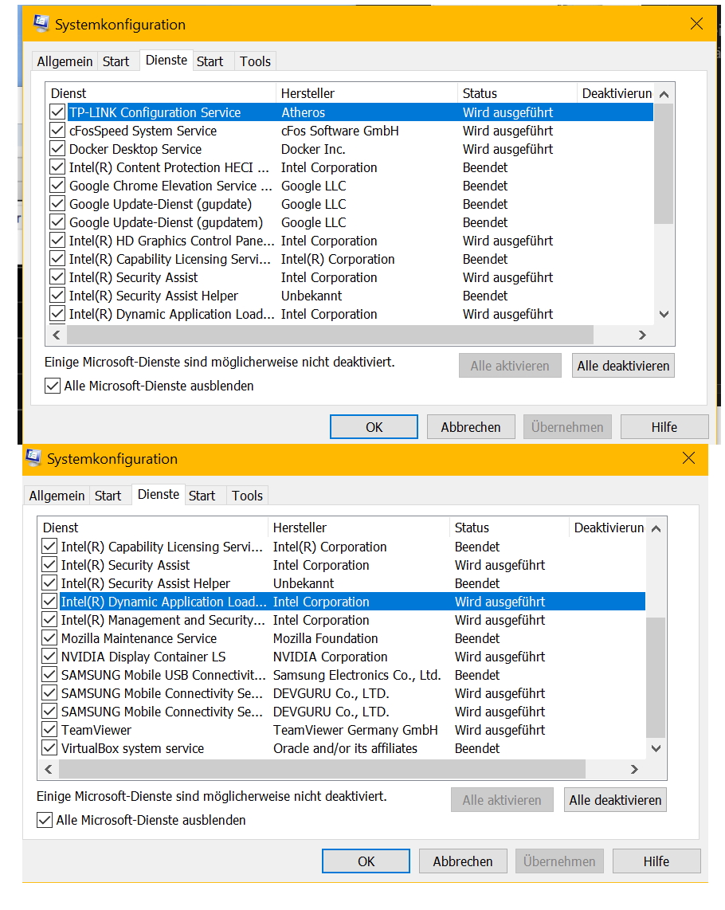Click 'cFos Software GmbH' manufacturer cell
This screenshot has width=725, height=910.
click(x=339, y=131)
